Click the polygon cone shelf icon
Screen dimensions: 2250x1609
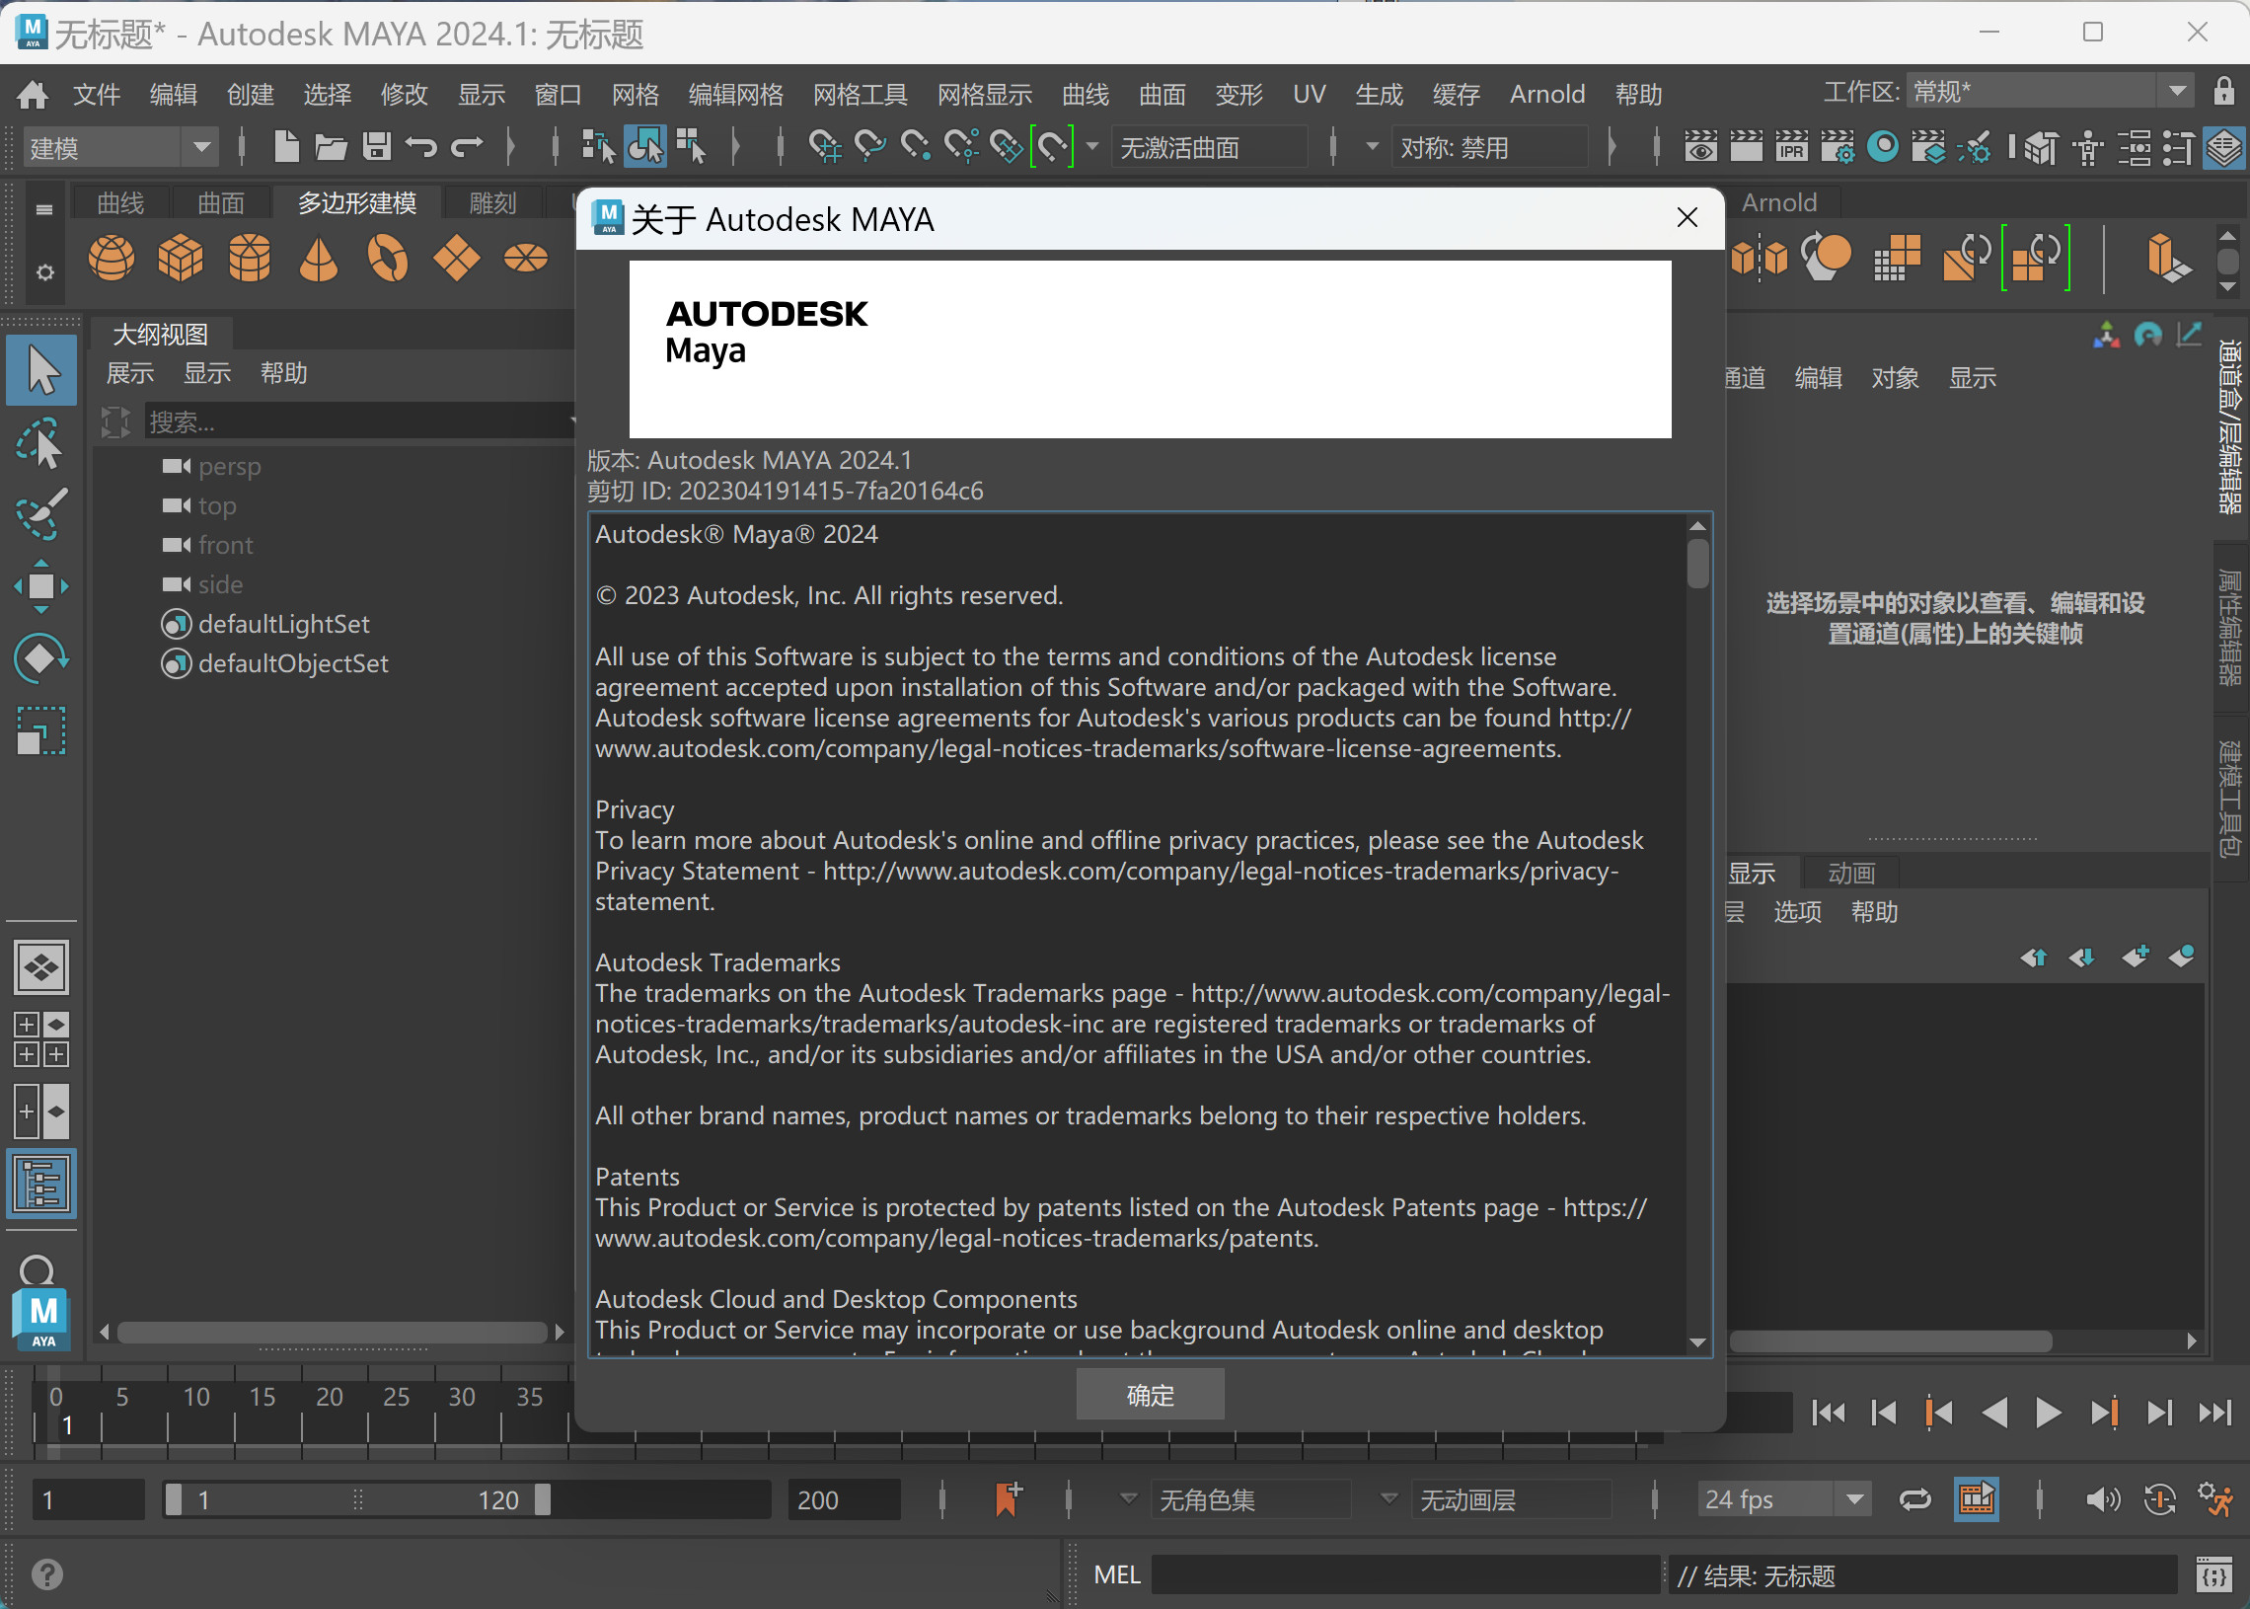(x=319, y=259)
